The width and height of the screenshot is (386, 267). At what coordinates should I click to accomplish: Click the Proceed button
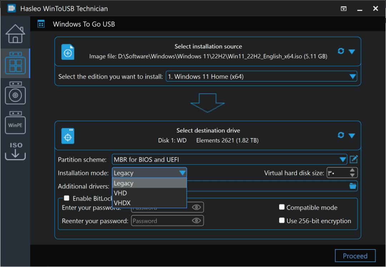click(x=355, y=256)
